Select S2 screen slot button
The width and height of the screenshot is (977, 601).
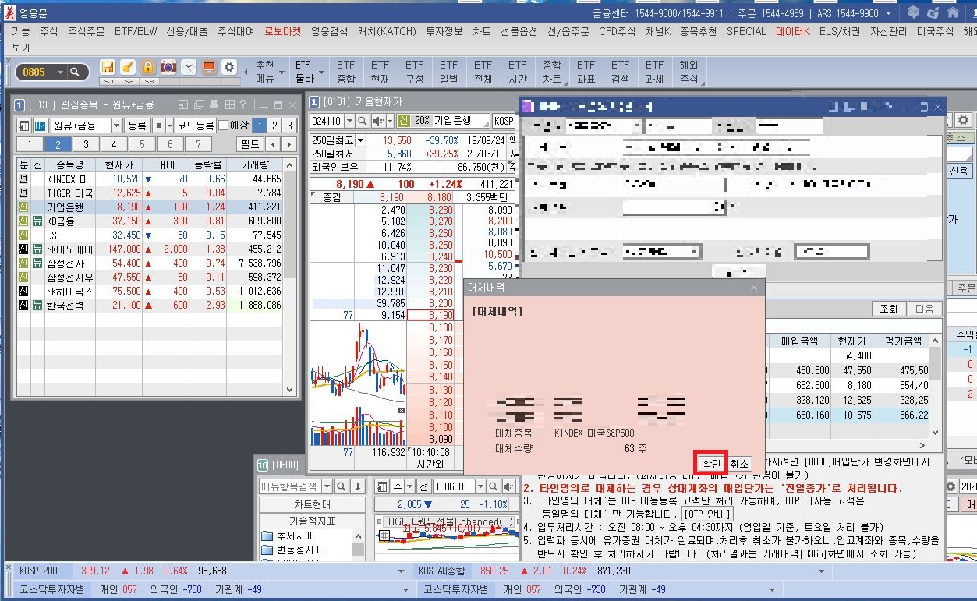(128, 81)
